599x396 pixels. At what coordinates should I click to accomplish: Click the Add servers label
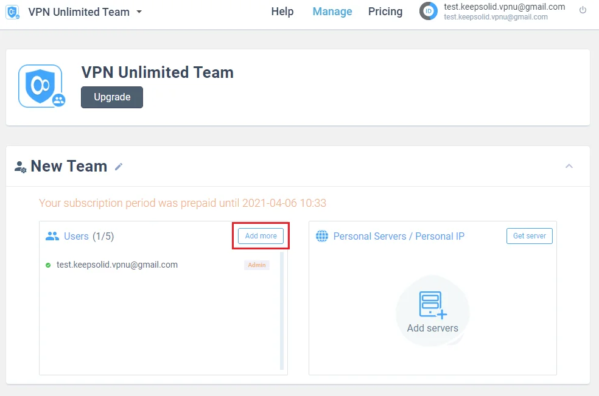[x=432, y=328]
